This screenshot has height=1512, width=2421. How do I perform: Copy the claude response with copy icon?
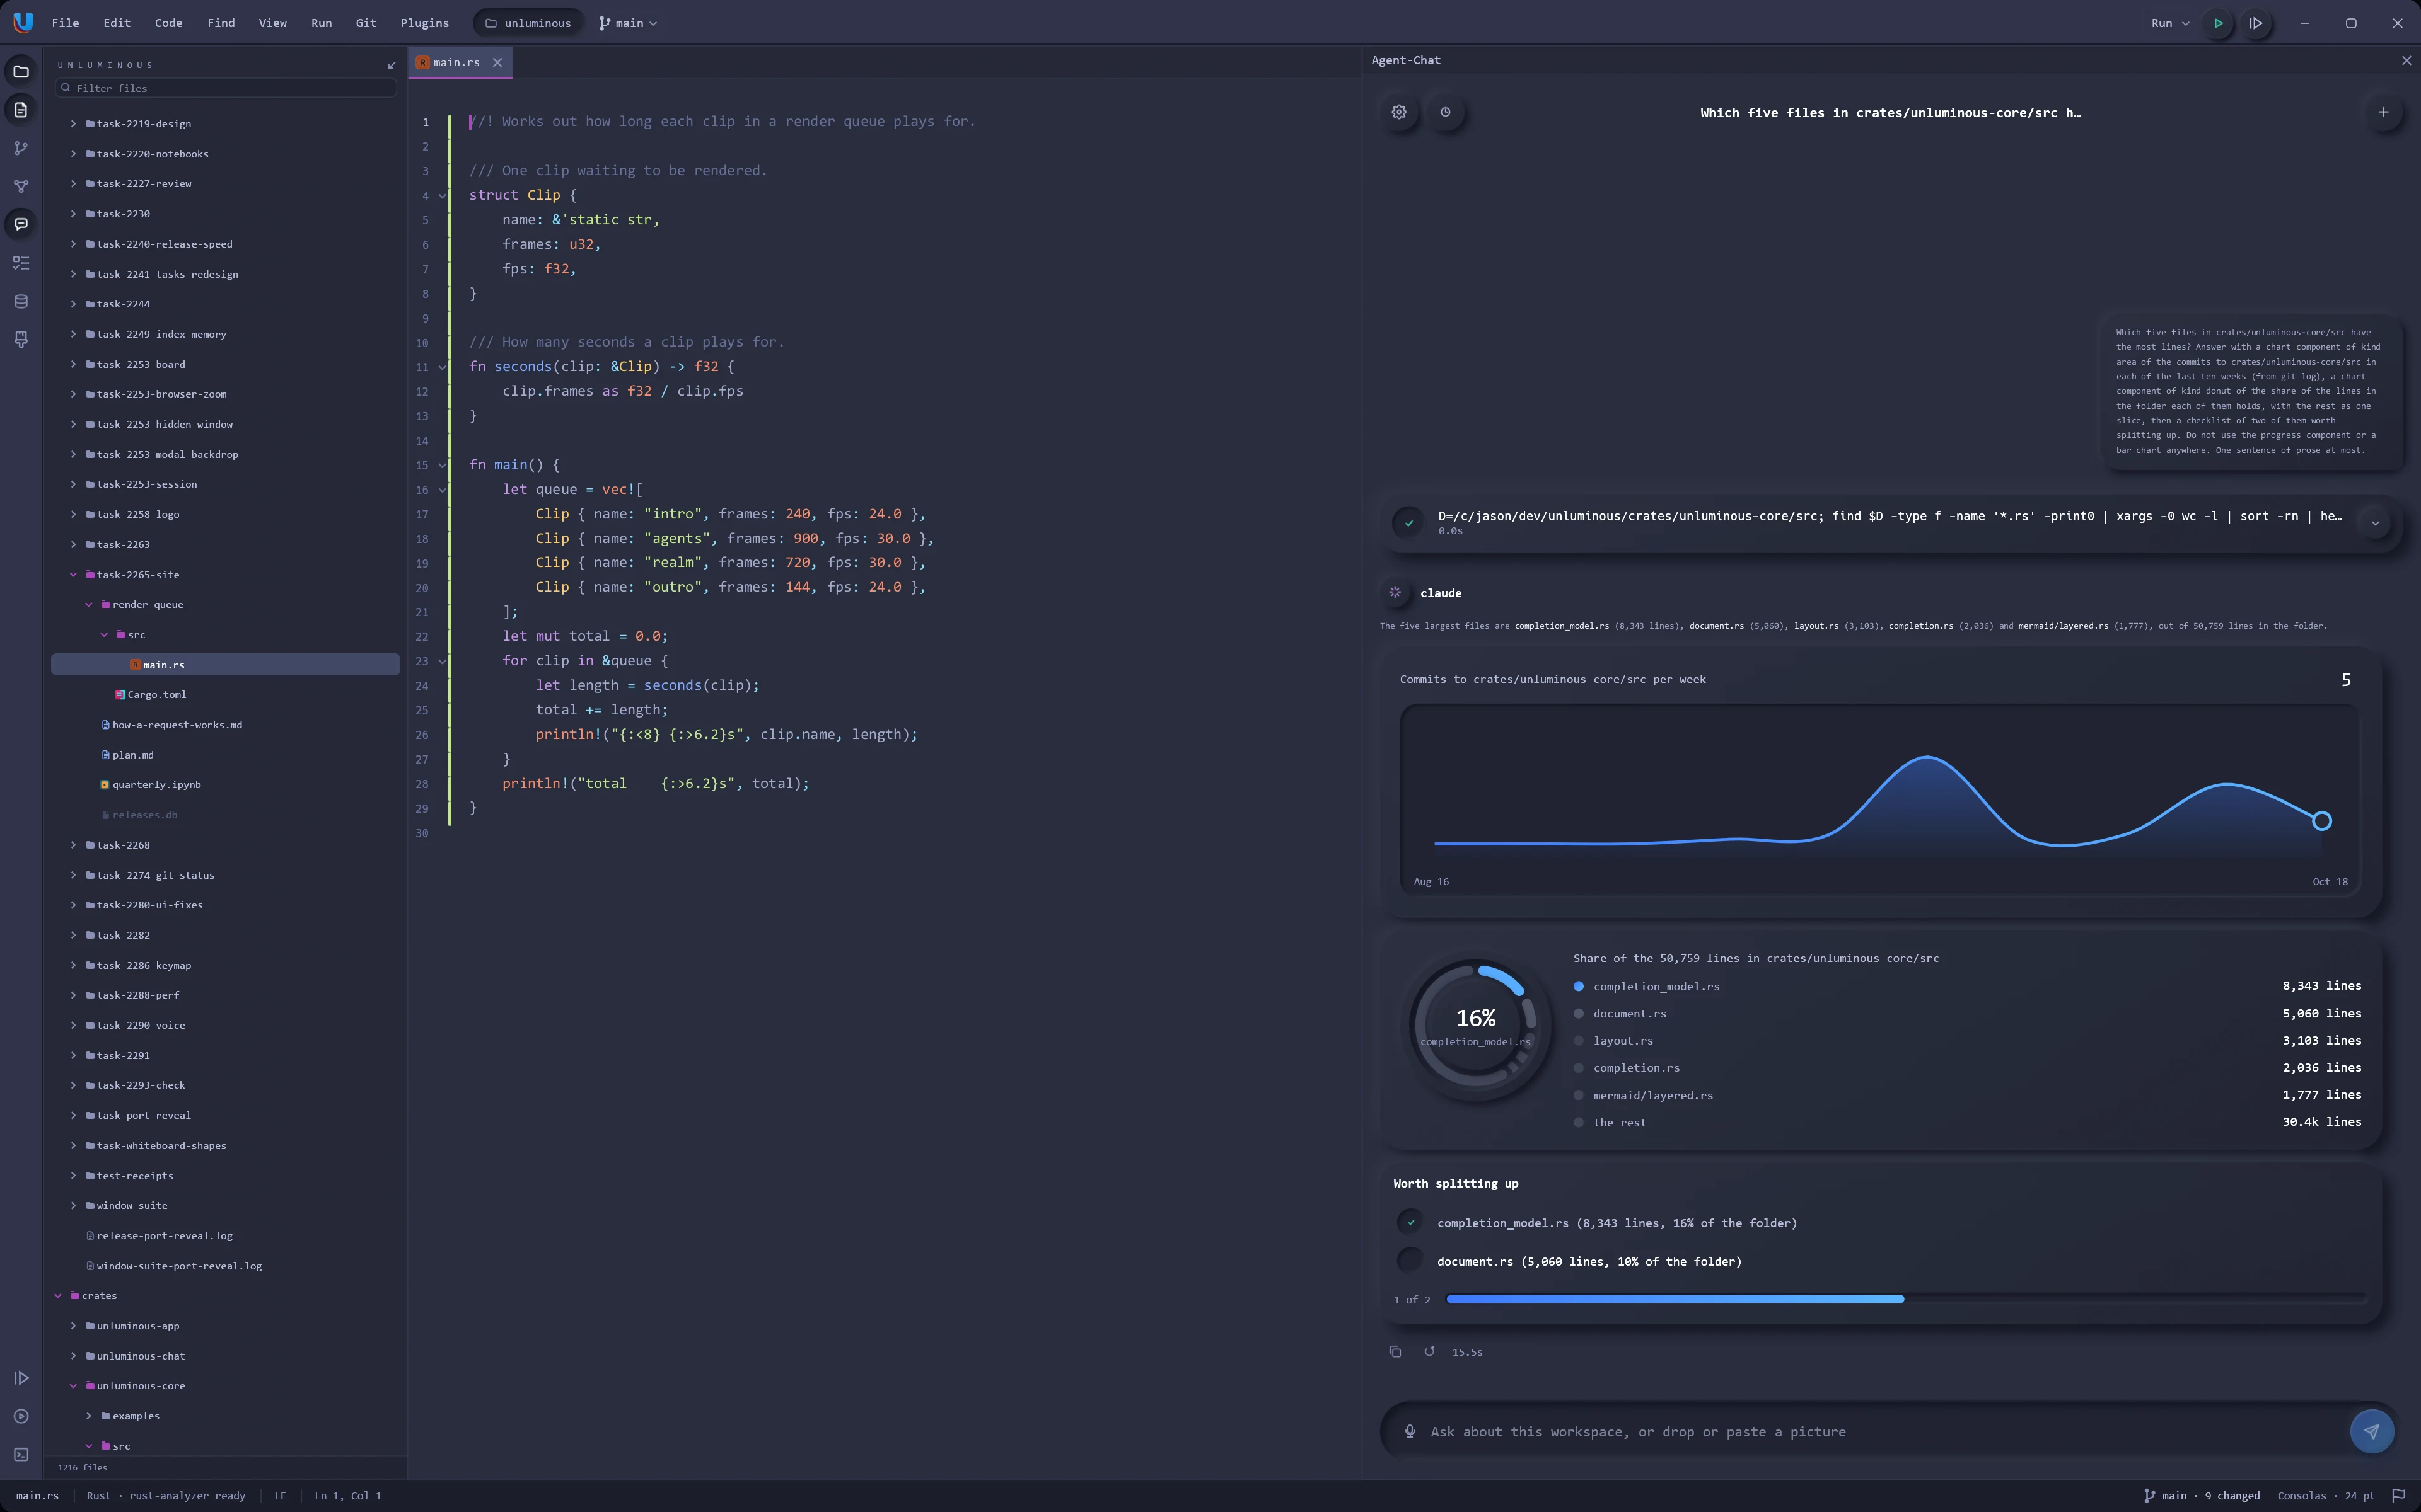tap(1395, 1352)
